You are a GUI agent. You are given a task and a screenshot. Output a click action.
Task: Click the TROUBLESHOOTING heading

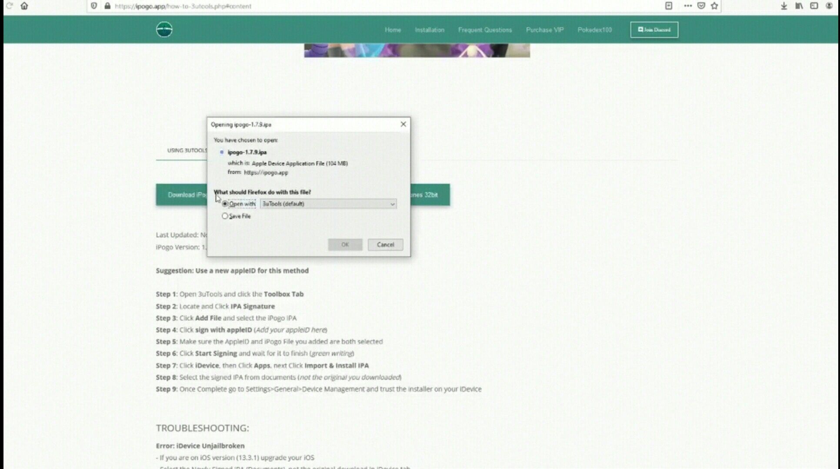[x=202, y=428]
